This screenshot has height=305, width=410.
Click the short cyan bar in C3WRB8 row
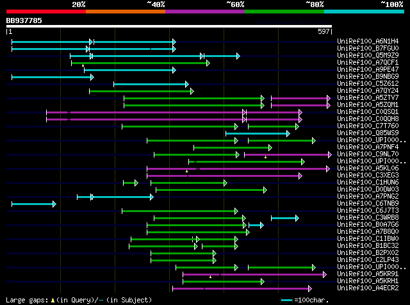pos(285,218)
